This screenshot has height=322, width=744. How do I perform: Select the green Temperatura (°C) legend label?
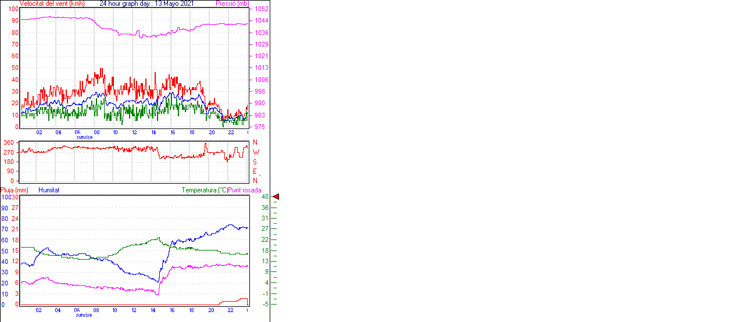click(205, 190)
